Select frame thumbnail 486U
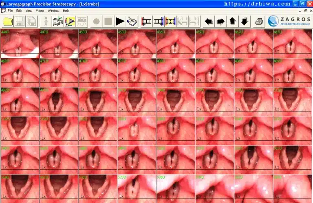Image resolution: width=313 pixels, height=203 pixels. [x=253, y=73]
